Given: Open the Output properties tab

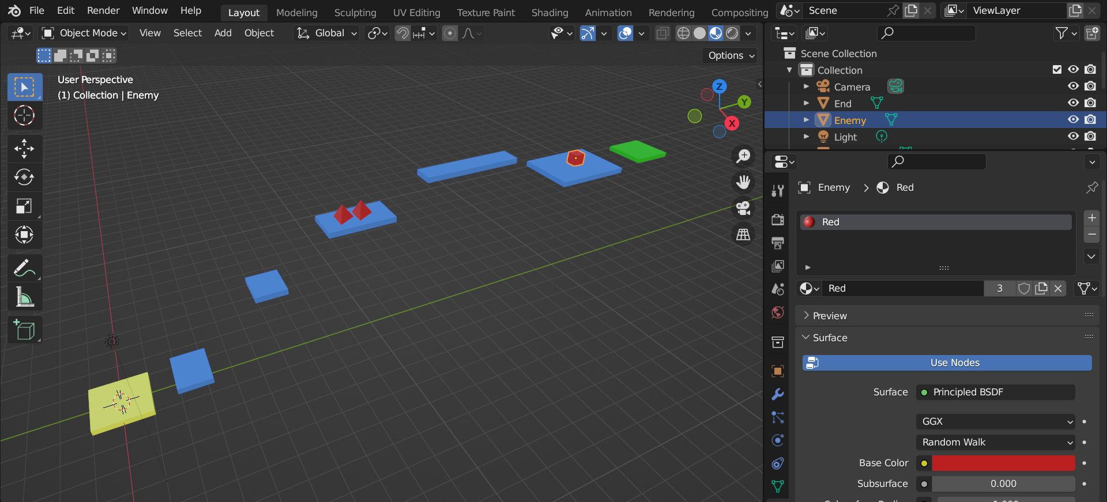Looking at the screenshot, I should click(x=778, y=243).
